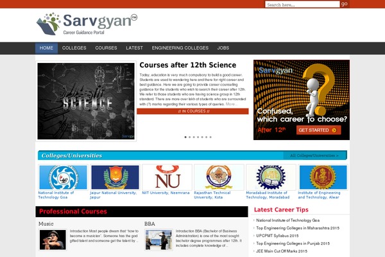
Task: Select the first slider pagination dot
Action: click(x=185, y=137)
